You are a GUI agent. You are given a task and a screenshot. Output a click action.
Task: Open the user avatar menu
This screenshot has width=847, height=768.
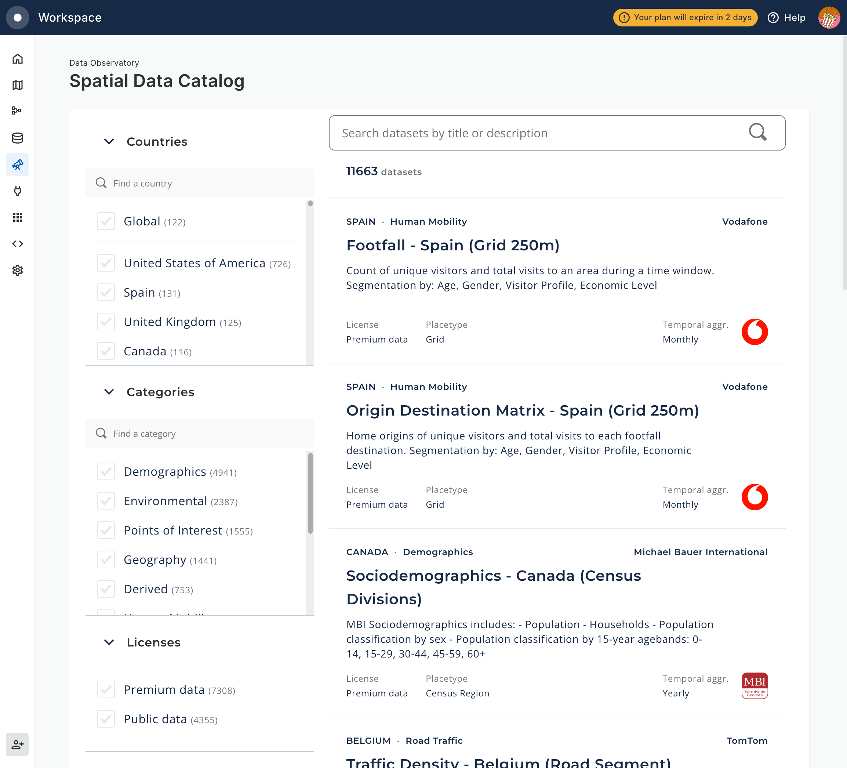pos(829,18)
